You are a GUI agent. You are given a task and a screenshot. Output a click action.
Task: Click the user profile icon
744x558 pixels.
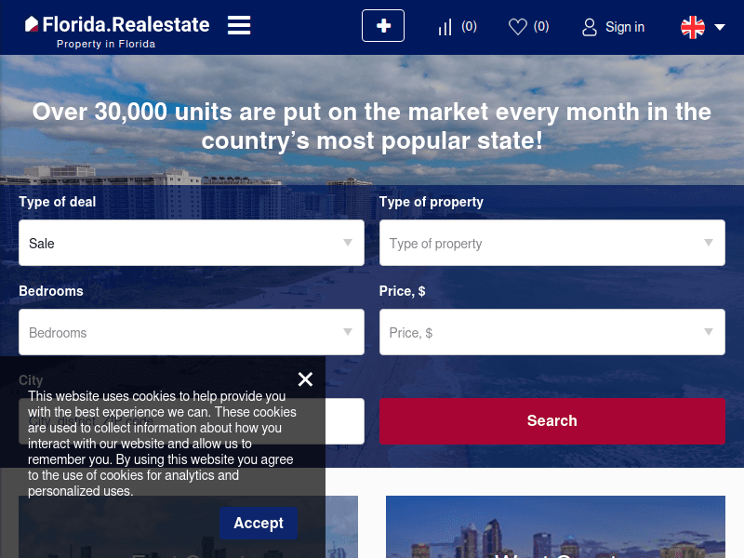click(590, 27)
